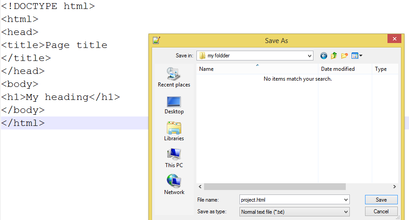Viewport: 409px width, 220px height.
Task: Click the Back navigation arrow icon
Action: pyautogui.click(x=324, y=56)
